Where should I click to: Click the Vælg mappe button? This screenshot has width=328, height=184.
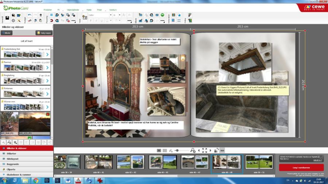tap(44, 33)
